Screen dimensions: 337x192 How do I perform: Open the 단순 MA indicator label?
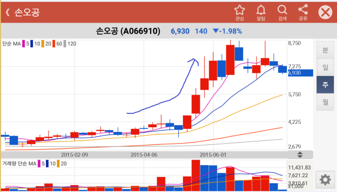(11, 43)
